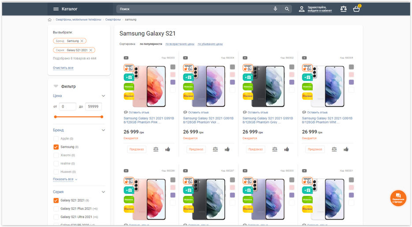Open the orange live chat bubble
This screenshot has height=227, width=412.
(398, 198)
